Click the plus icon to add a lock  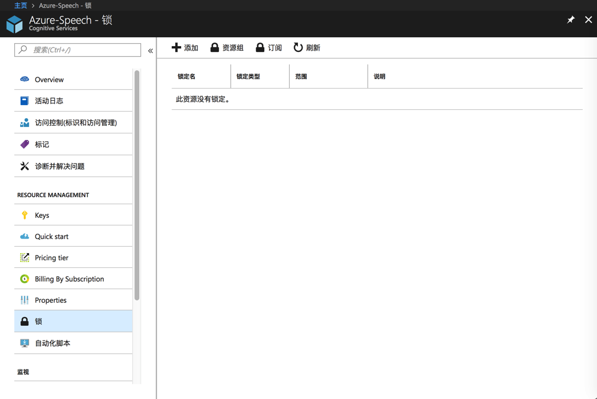click(176, 47)
